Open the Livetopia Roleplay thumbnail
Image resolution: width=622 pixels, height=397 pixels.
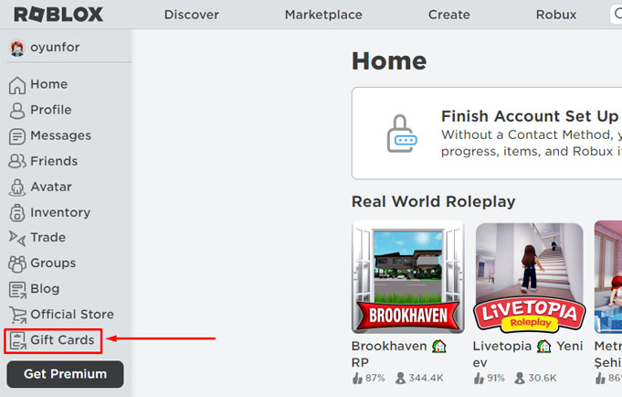[x=529, y=277]
